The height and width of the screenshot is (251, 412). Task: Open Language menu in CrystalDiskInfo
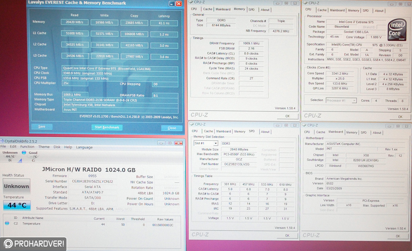click(x=84, y=147)
